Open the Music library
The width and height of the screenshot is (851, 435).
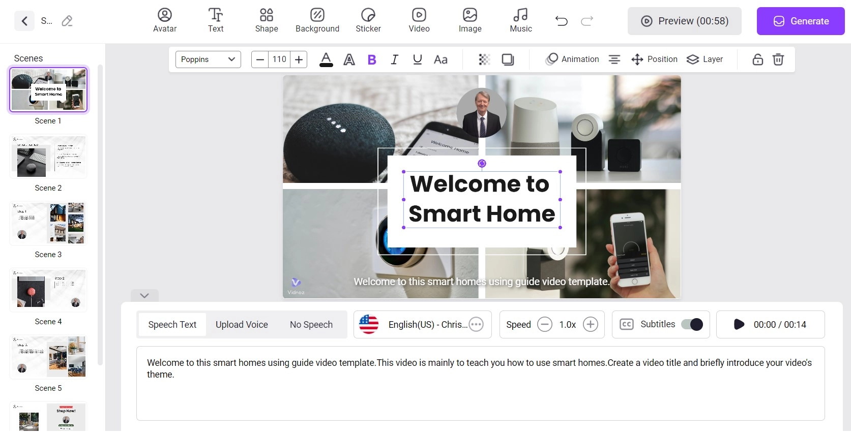(x=521, y=21)
